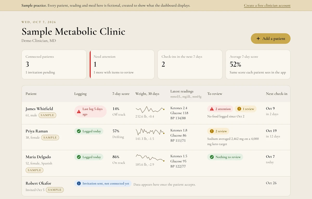Click the Ketones 1.5 reading
The height and width of the screenshot is (199, 312).
point(179,156)
